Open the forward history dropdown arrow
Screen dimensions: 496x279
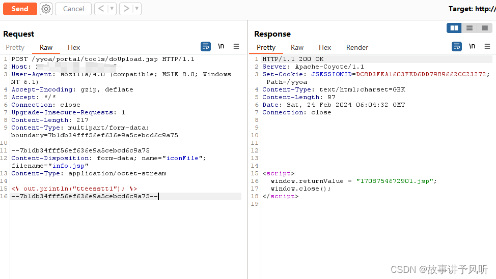(x=137, y=9)
